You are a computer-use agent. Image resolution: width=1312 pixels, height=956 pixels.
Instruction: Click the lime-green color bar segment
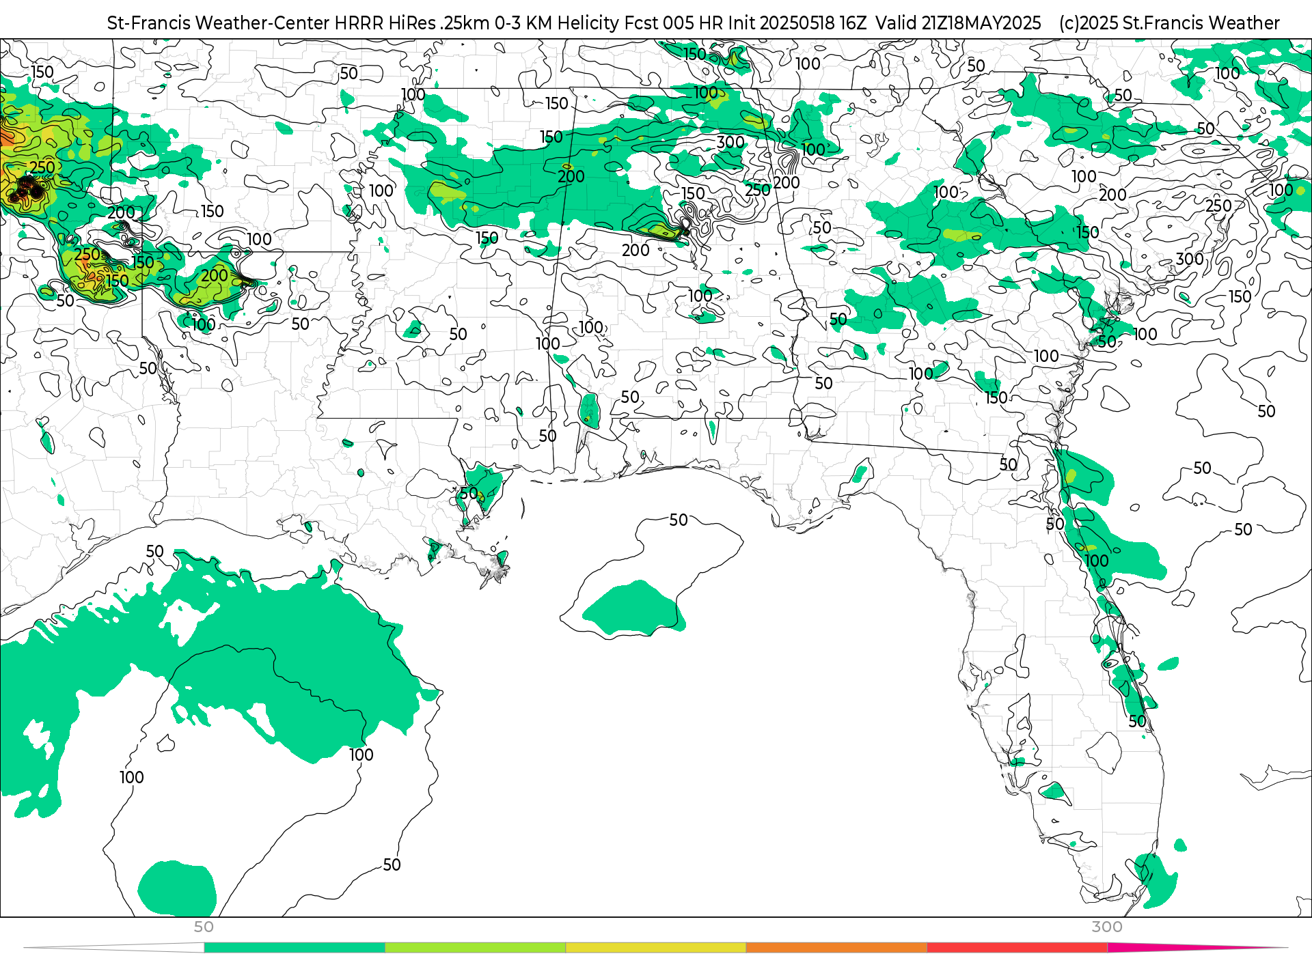[476, 948]
